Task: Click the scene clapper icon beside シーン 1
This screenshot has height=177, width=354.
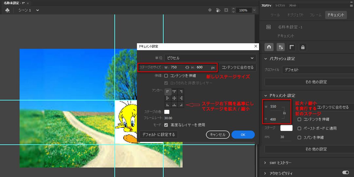Action: coord(8,10)
